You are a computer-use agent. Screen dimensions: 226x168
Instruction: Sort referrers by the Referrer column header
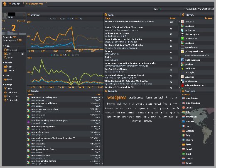click(x=208, y=18)
